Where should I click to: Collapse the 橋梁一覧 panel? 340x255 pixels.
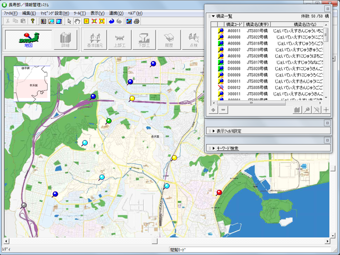tap(213, 16)
